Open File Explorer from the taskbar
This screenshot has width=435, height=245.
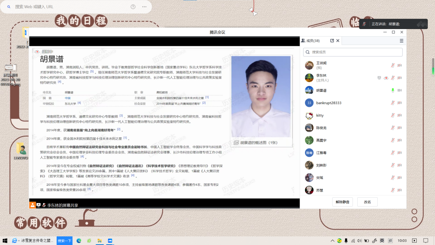tap(100, 241)
